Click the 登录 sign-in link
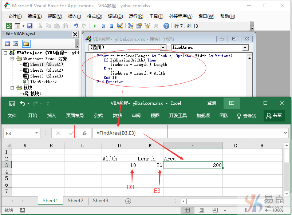The height and width of the screenshot is (215, 292). [212, 103]
